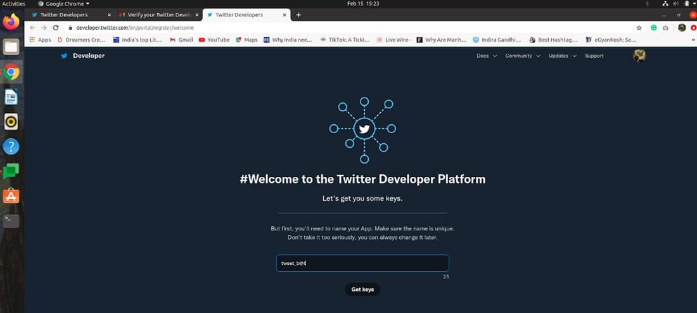Open Rhythmbox music player from dock
Screen dimensions: 697x313
coord(11,122)
